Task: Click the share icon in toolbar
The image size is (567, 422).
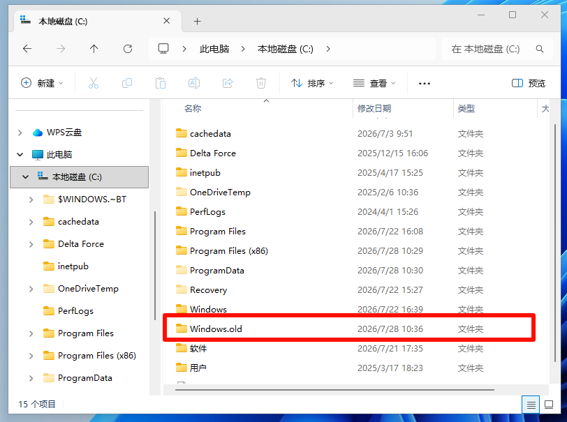Action: tap(228, 84)
